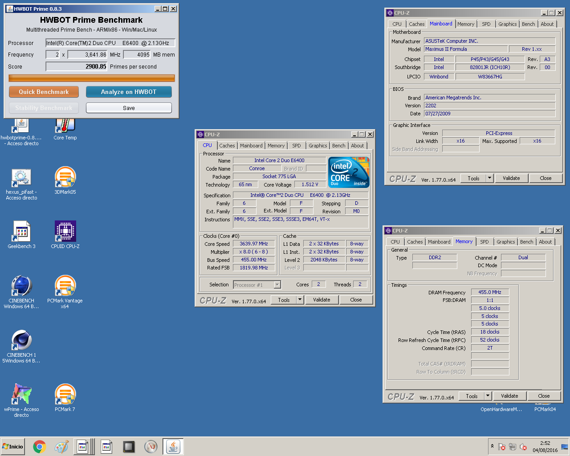Switch to Bench tab in CPU window
The width and height of the screenshot is (570, 456).
[x=339, y=146]
